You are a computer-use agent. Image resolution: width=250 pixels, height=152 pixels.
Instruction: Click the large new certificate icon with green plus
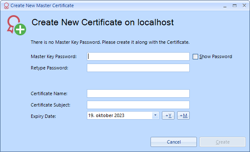pyautogui.click(x=16, y=25)
